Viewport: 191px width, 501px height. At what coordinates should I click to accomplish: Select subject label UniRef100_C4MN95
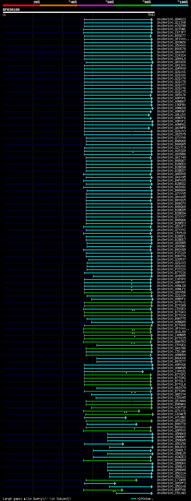tap(171, 335)
